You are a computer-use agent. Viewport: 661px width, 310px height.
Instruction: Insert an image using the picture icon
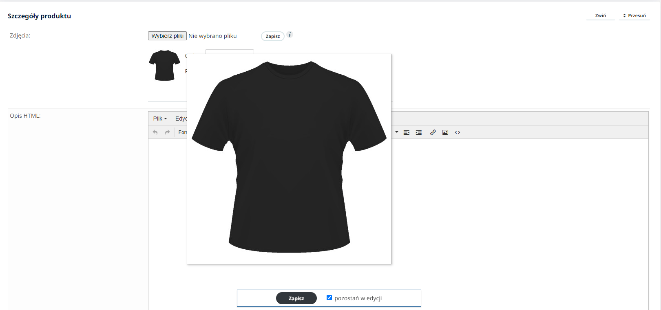tap(445, 132)
